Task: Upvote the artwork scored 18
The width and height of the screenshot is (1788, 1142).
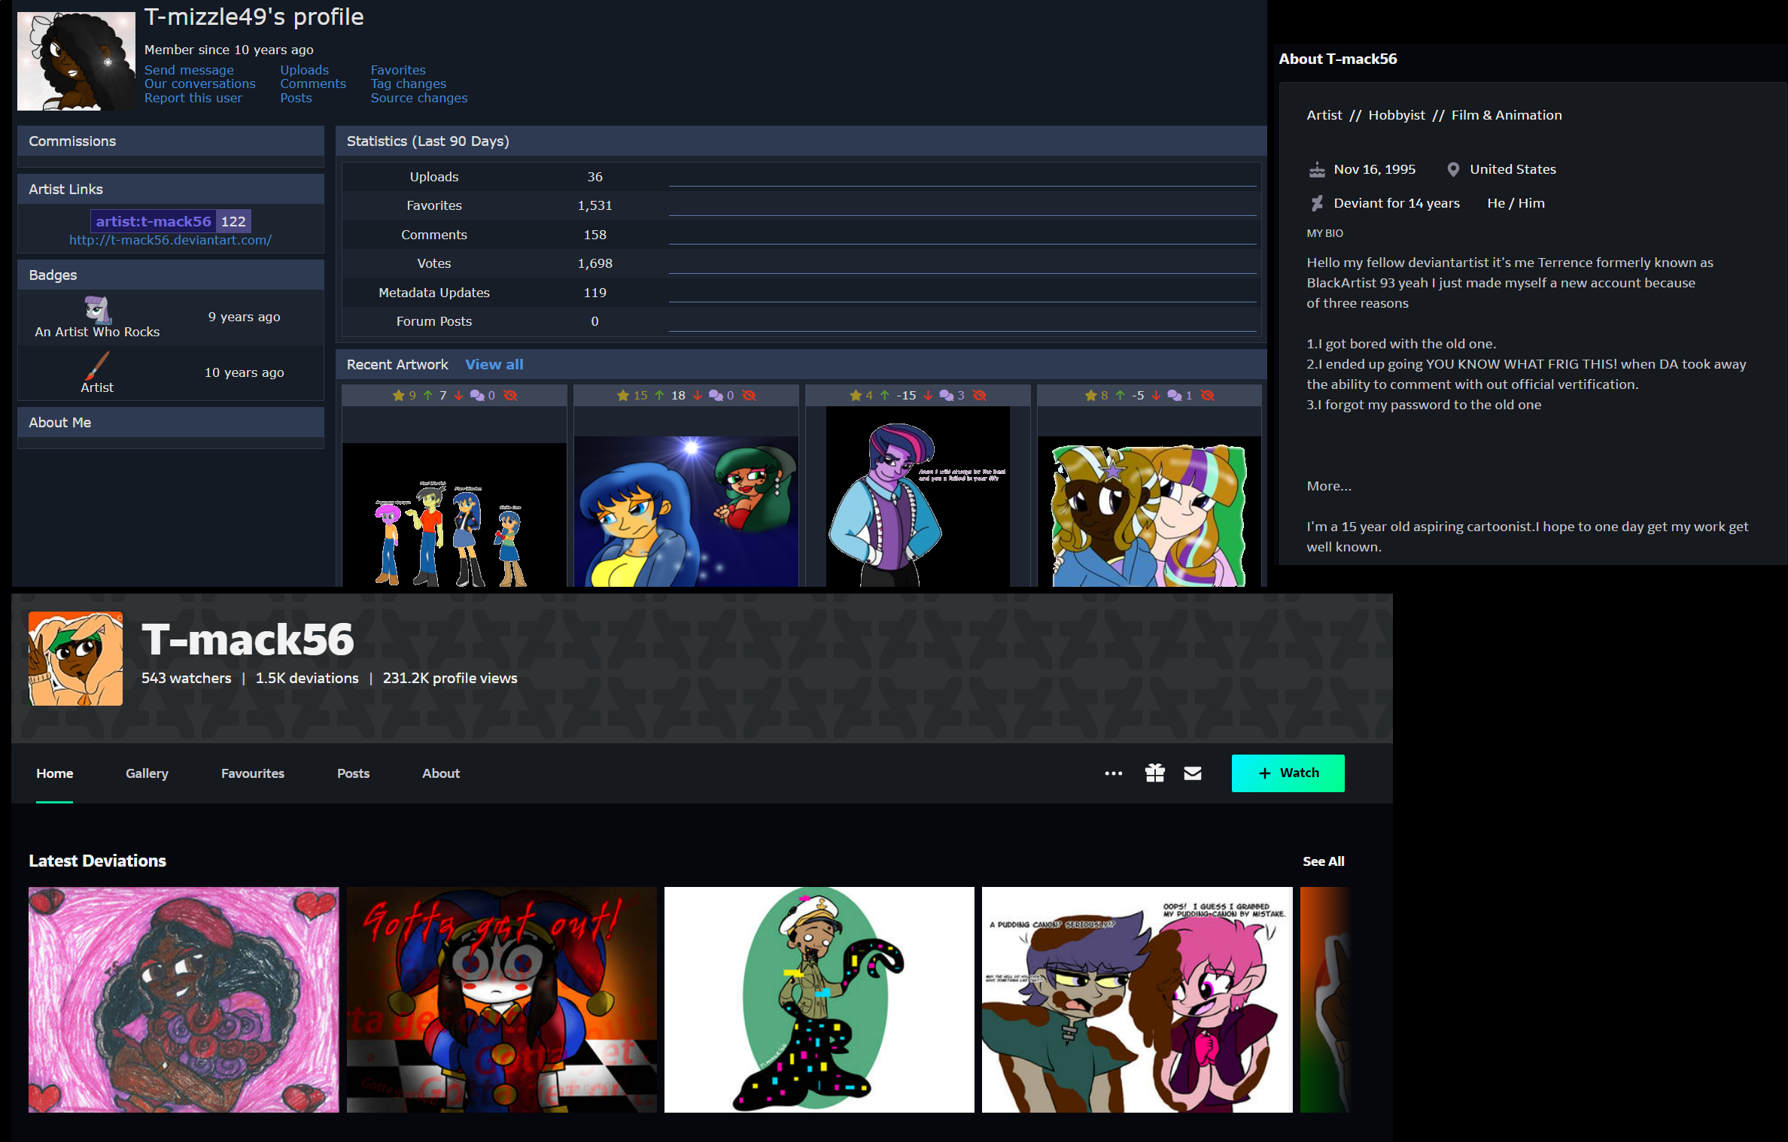Action: point(659,396)
